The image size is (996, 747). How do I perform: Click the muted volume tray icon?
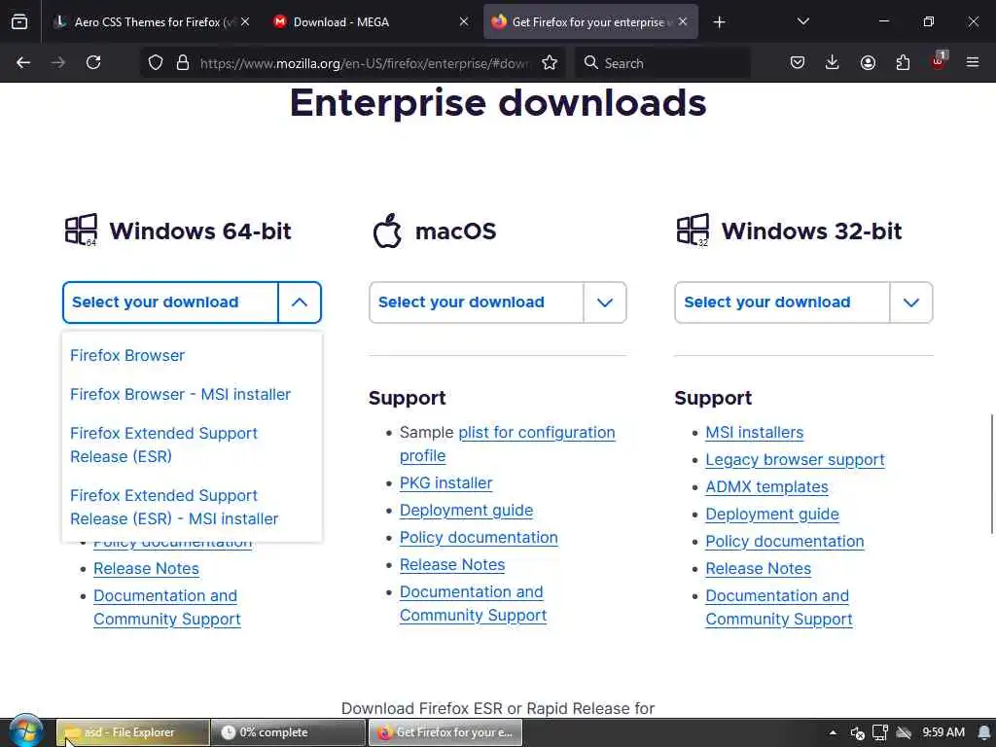pyautogui.click(x=857, y=733)
